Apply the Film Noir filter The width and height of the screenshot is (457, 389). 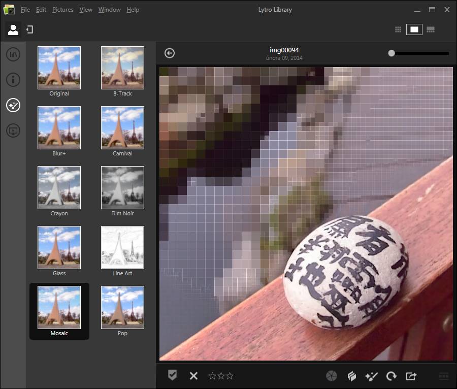[122, 187]
